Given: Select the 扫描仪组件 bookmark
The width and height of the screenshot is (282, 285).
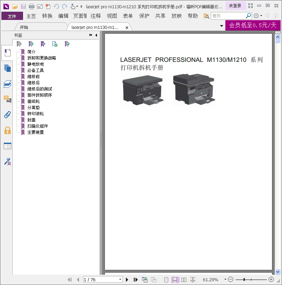Looking at the screenshot, I should 37,126.
